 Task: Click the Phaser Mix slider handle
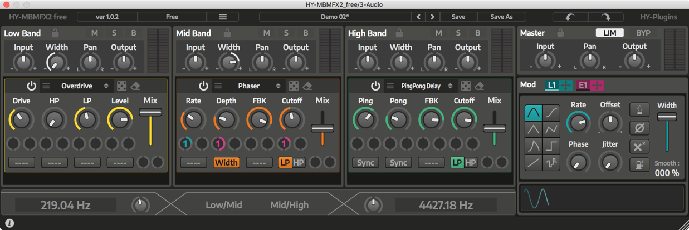tap(322, 128)
